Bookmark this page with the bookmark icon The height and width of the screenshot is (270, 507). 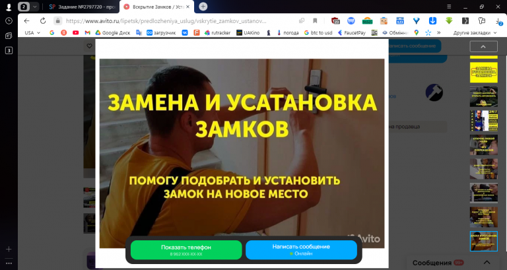(315, 20)
